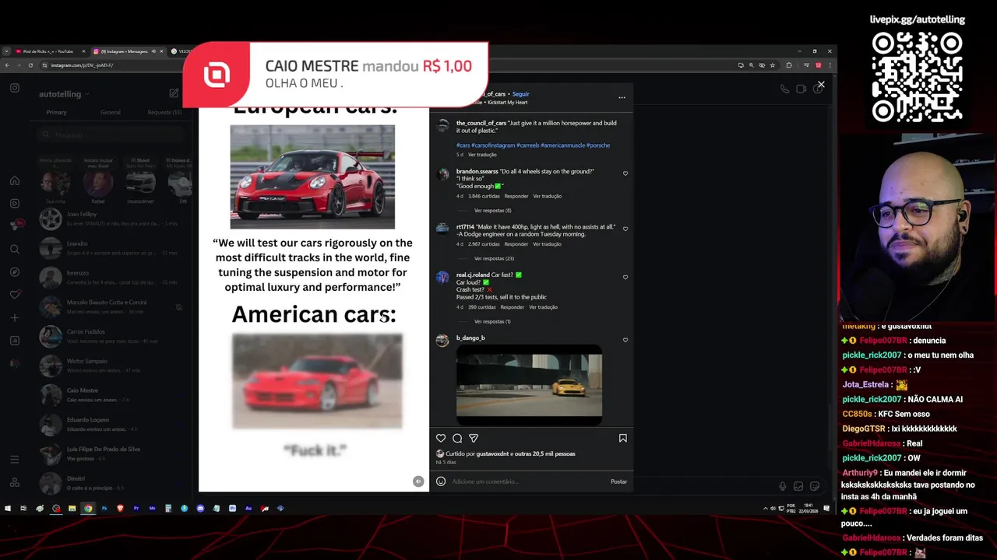Open Windows Start menu

(x=8, y=509)
